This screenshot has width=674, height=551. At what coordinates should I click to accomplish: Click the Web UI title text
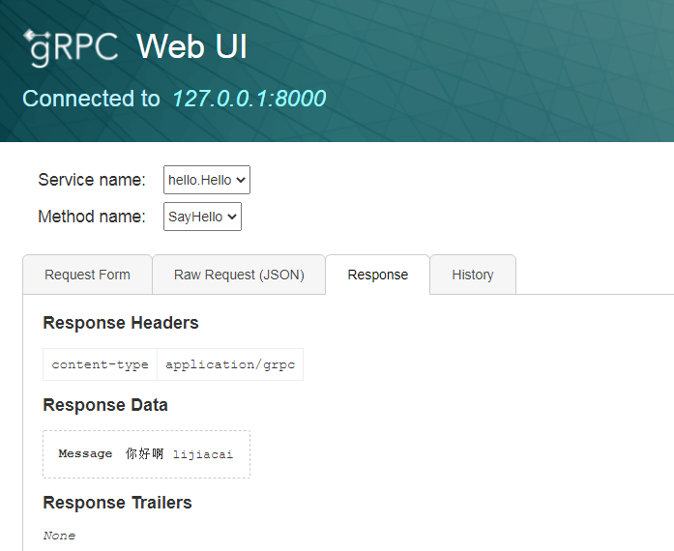click(191, 46)
